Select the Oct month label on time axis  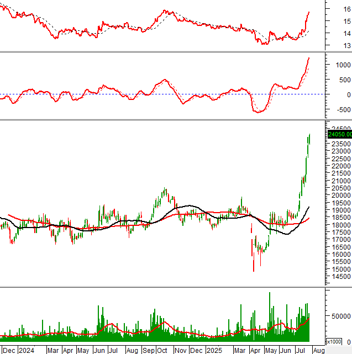(162, 350)
